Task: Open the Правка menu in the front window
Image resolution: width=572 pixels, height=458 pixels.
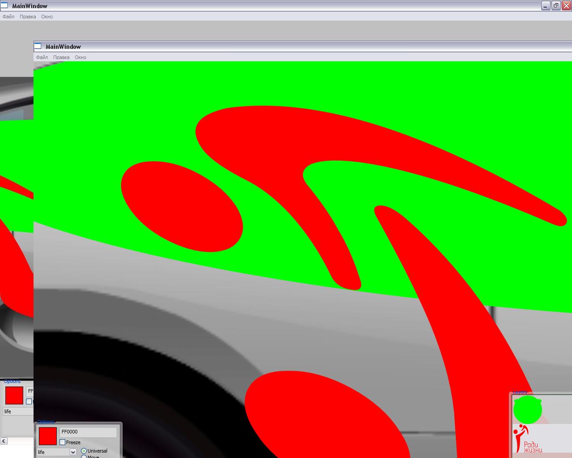Action: (x=61, y=57)
